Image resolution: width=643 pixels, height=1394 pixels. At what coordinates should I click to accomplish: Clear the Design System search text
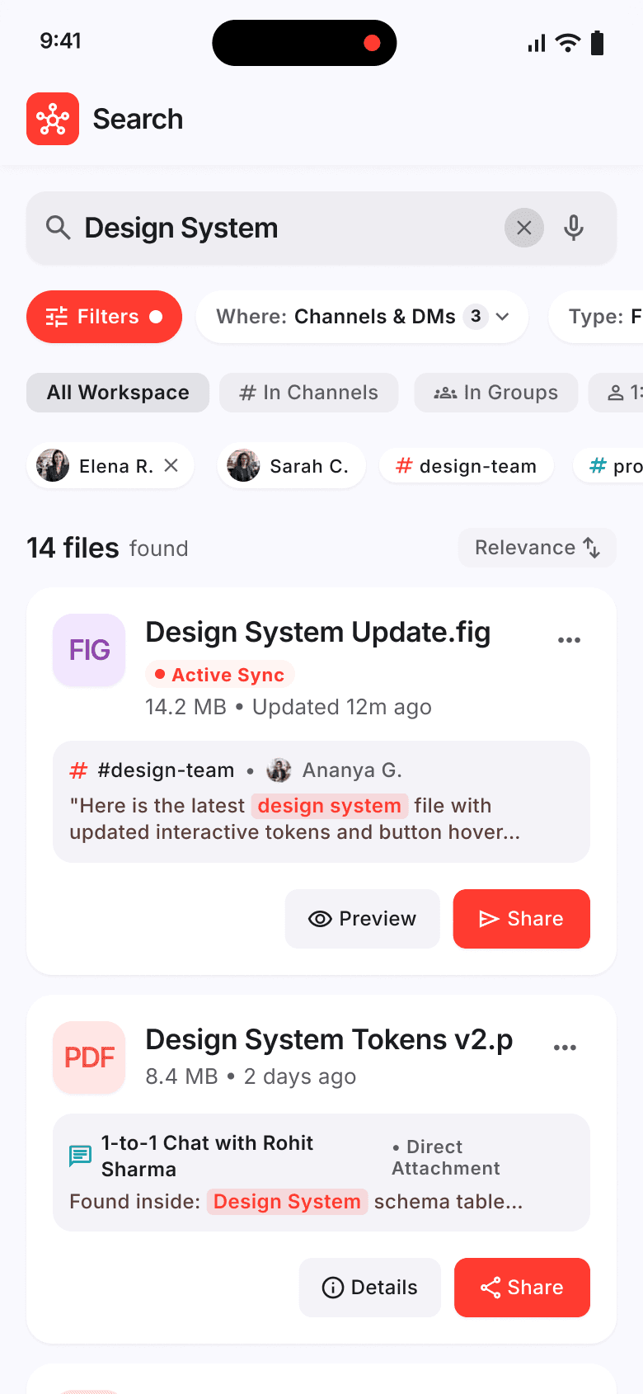click(524, 228)
